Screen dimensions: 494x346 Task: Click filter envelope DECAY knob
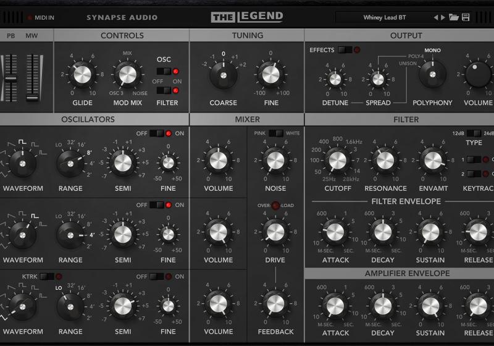point(383,232)
